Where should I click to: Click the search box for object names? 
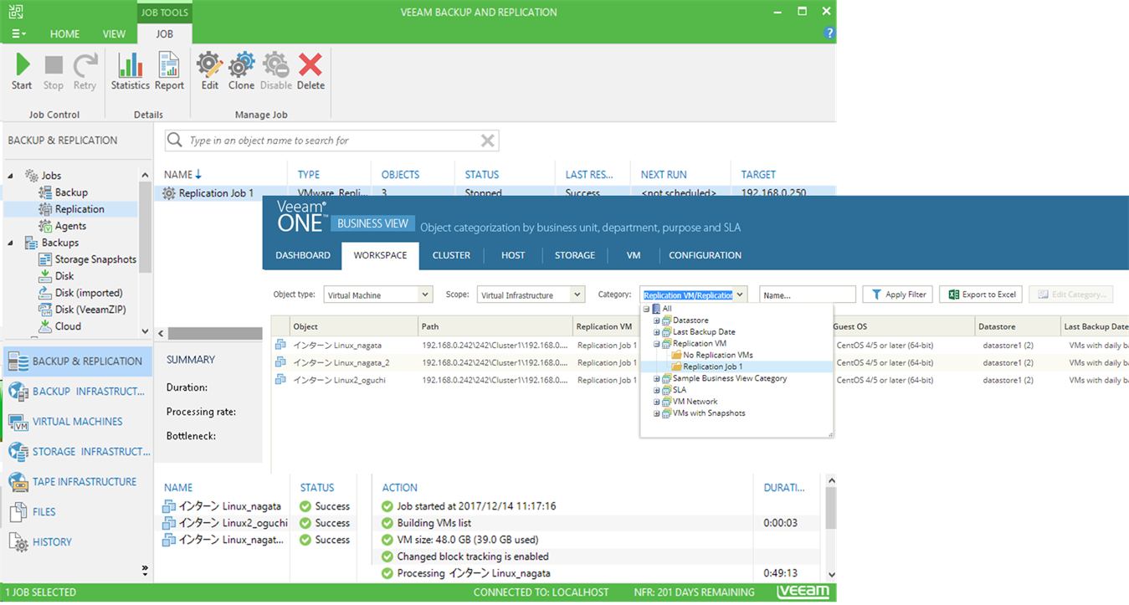coord(332,141)
